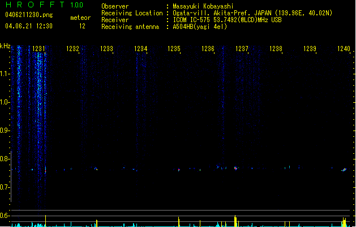The image size is (356, 227).
Task: Click the HROFFT 1.0.0 title text
Action: [x=45, y=5]
